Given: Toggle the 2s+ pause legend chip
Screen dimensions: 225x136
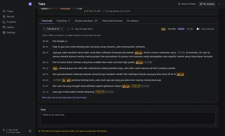Looking at the screenshot, I should click(190, 29).
